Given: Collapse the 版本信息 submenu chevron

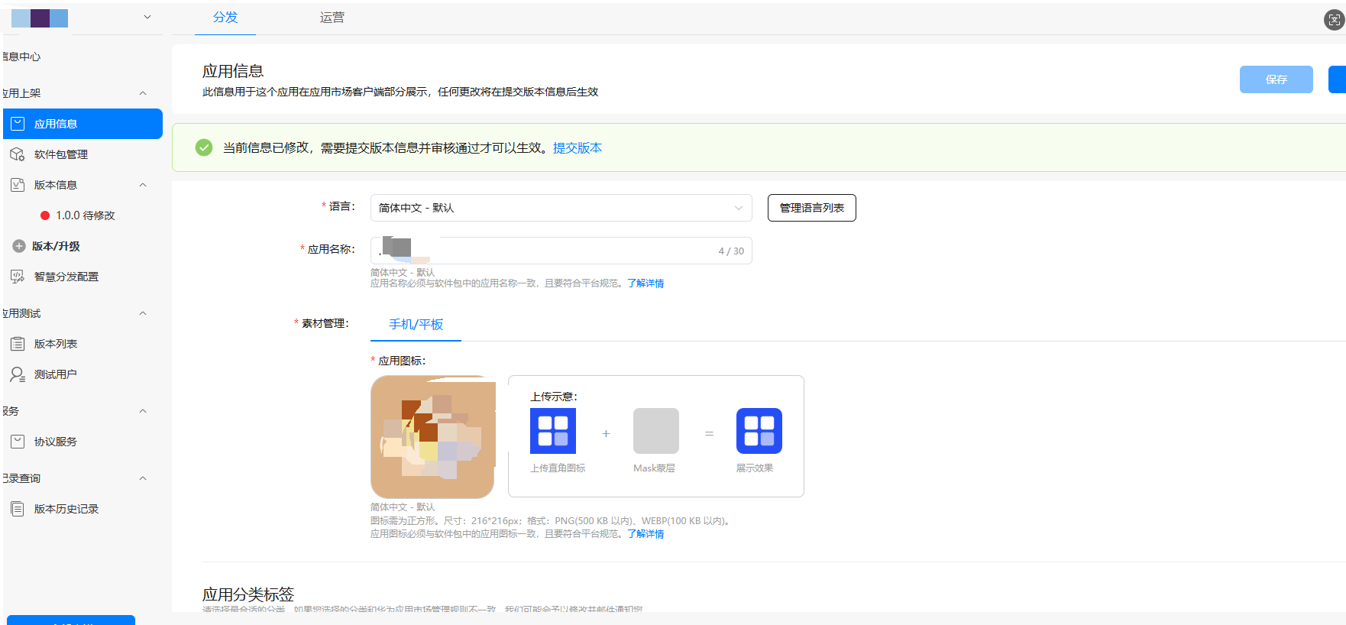Looking at the screenshot, I should tap(143, 185).
